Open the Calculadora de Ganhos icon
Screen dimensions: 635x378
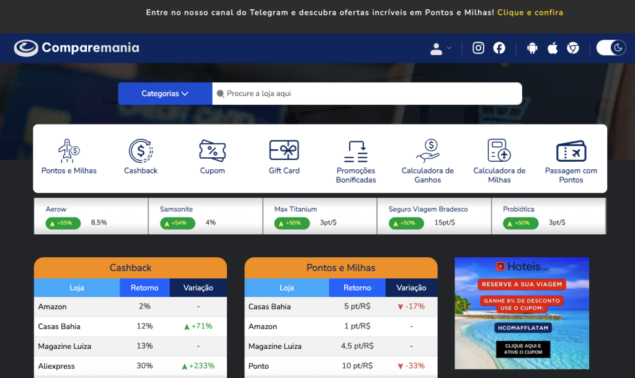coord(427,151)
